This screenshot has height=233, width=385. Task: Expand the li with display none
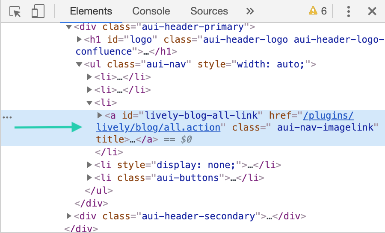[x=89, y=165]
